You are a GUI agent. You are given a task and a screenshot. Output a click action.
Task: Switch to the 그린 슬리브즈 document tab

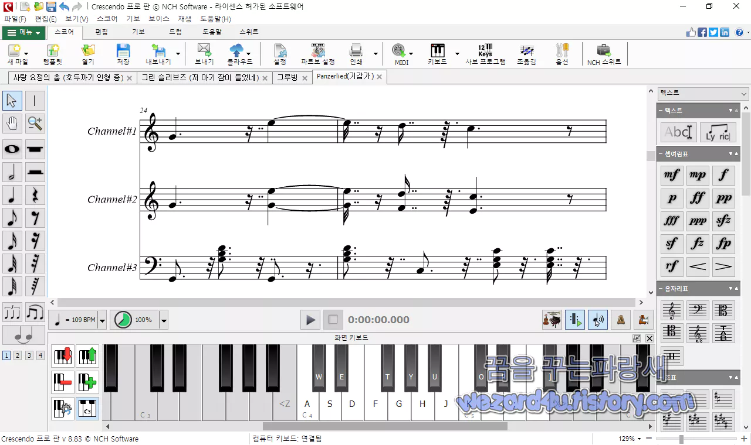200,77
